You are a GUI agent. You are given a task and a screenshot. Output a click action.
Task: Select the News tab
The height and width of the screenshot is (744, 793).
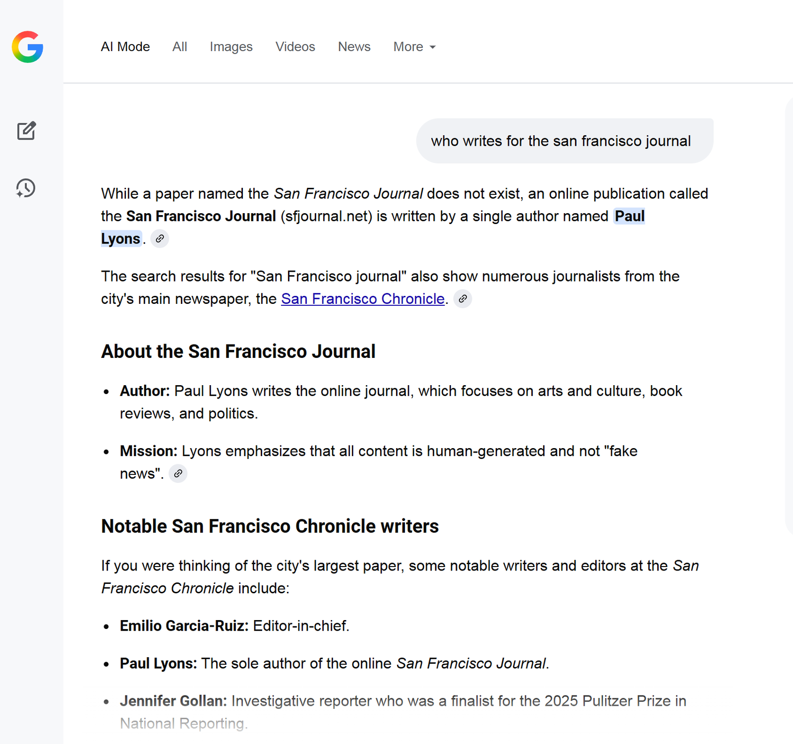point(354,47)
